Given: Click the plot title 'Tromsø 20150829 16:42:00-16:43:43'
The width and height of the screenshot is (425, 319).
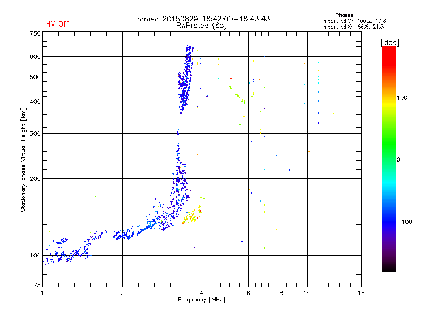Looking at the screenshot, I should pyautogui.click(x=202, y=19).
